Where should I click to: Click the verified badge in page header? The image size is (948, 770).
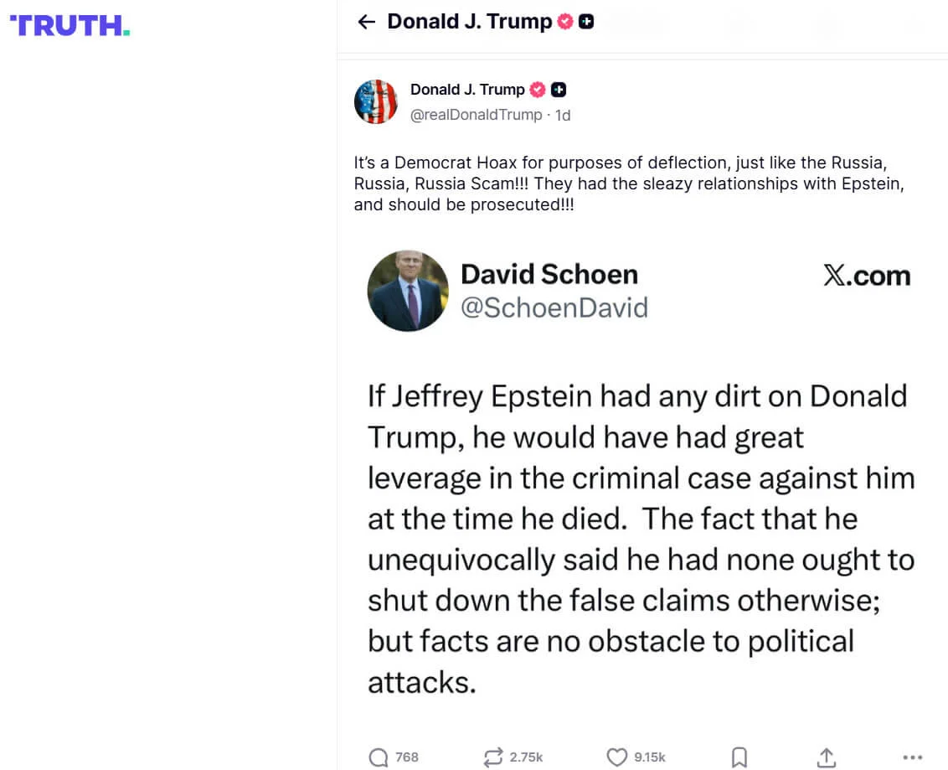(x=565, y=23)
